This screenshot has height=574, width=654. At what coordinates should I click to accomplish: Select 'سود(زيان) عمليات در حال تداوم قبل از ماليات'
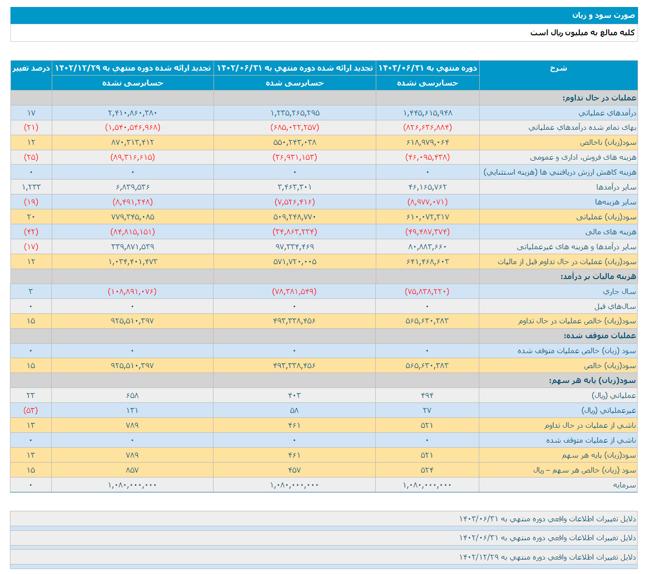567,262
